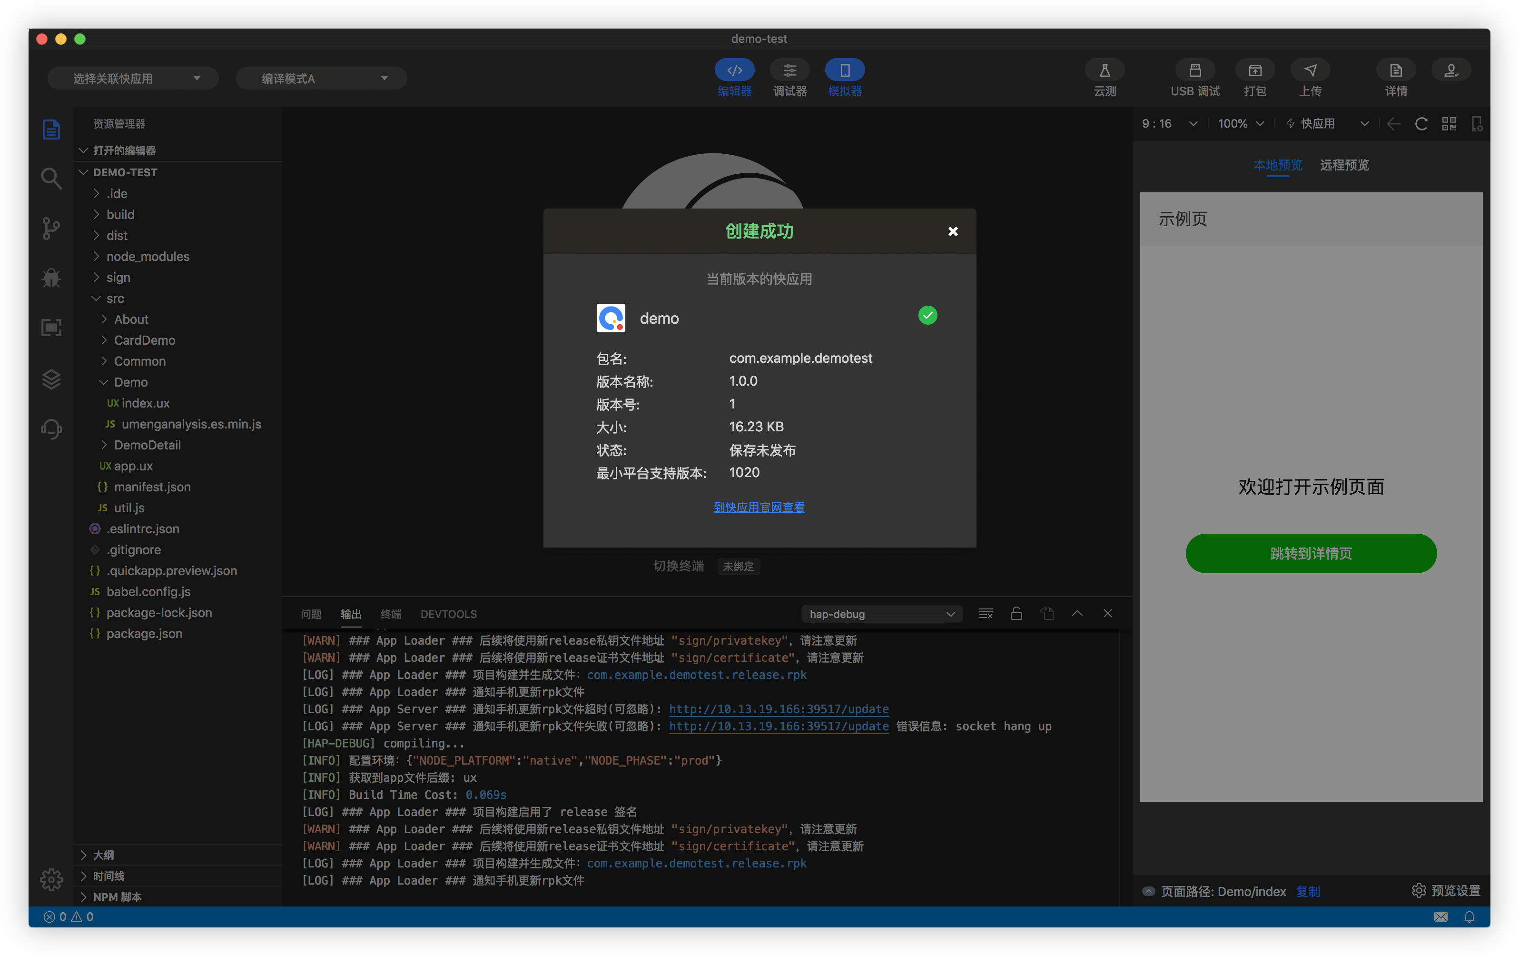
Task: Switch to 远程预览 tab
Action: pyautogui.click(x=1343, y=165)
